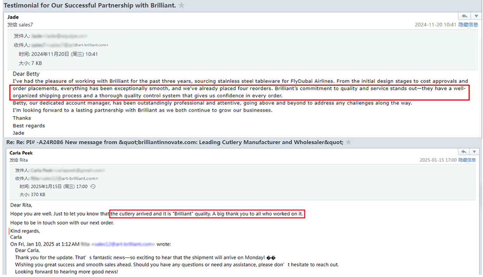The height and width of the screenshot is (277, 483).
Task: Click sender name Jade in the first email
Action: click(13, 17)
